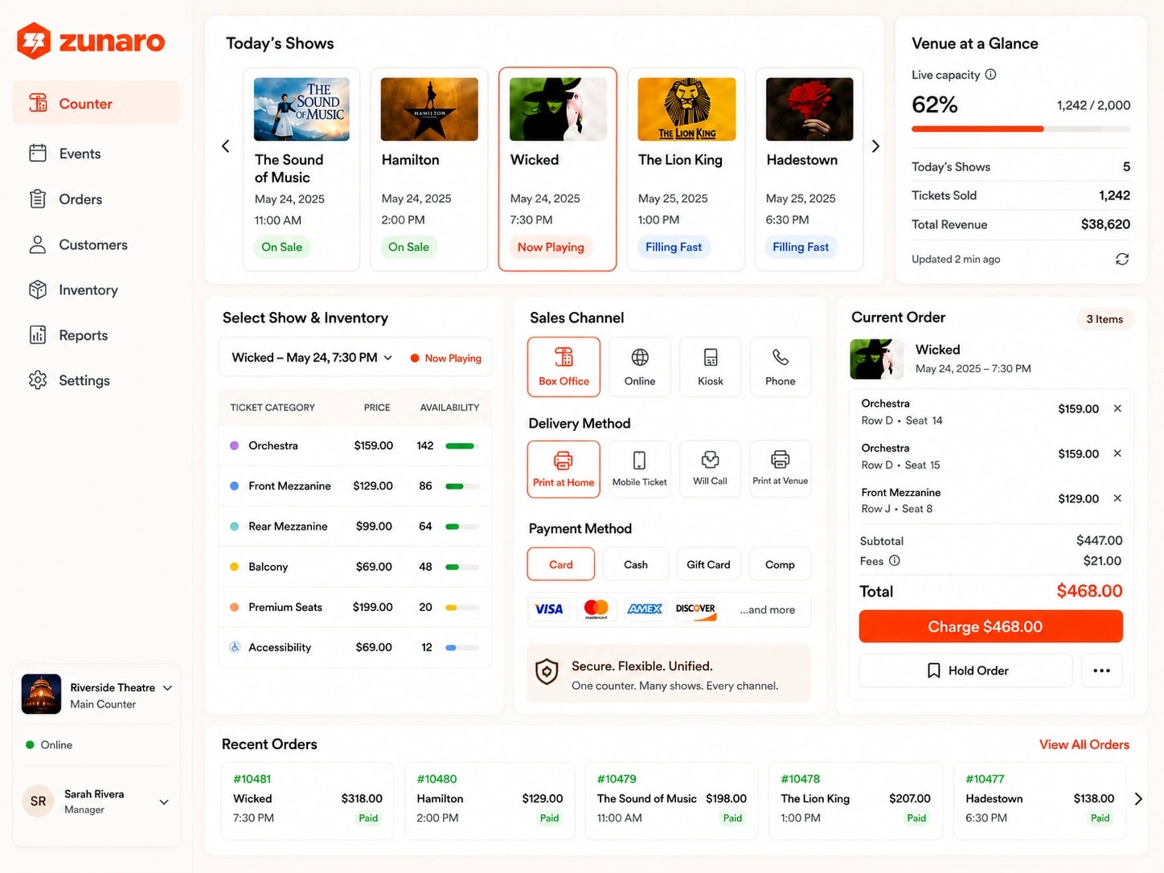
Task: Open the Counter menu item
Action: 96,103
